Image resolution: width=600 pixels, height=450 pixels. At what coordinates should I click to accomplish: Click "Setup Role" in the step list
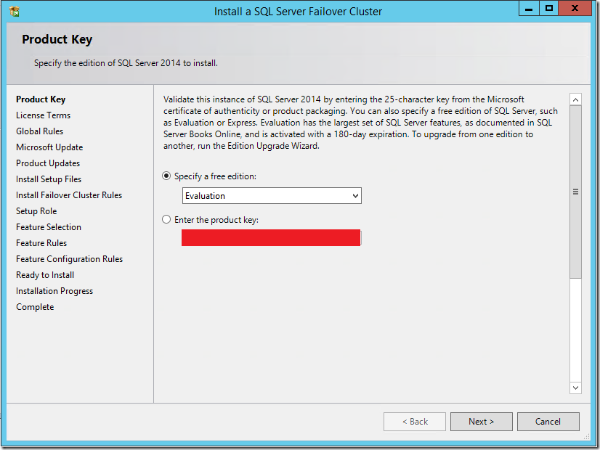click(x=36, y=211)
